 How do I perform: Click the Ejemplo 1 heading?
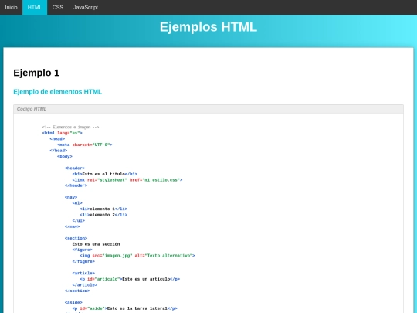coord(36,73)
